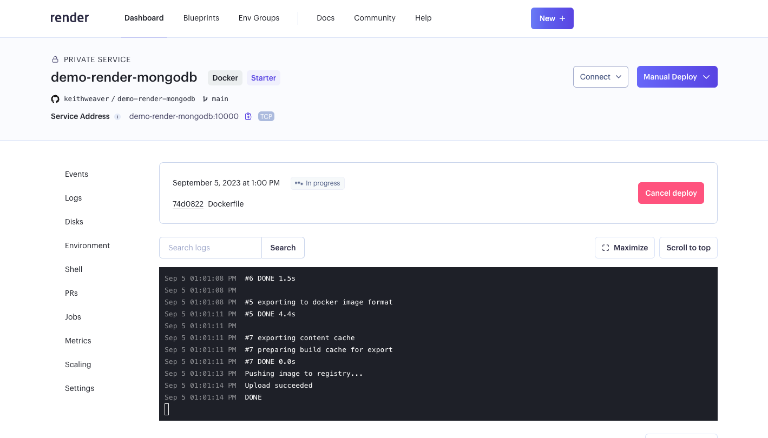Click the render logo
This screenshot has height=438, width=768.
point(70,18)
